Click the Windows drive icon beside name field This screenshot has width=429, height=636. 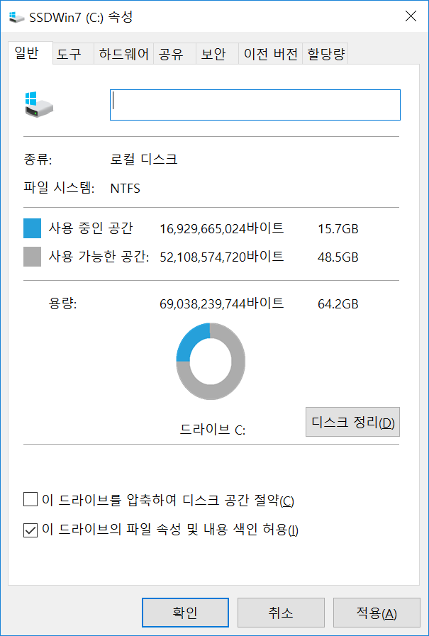pos(39,105)
